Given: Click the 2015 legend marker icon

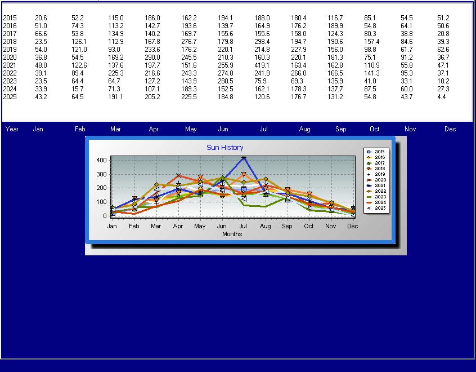Looking at the screenshot, I should (369, 152).
